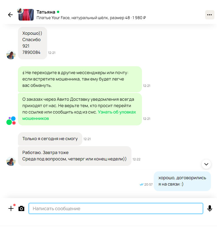Click the 'Работаю. Завтра тоже' message bubble

(75, 156)
